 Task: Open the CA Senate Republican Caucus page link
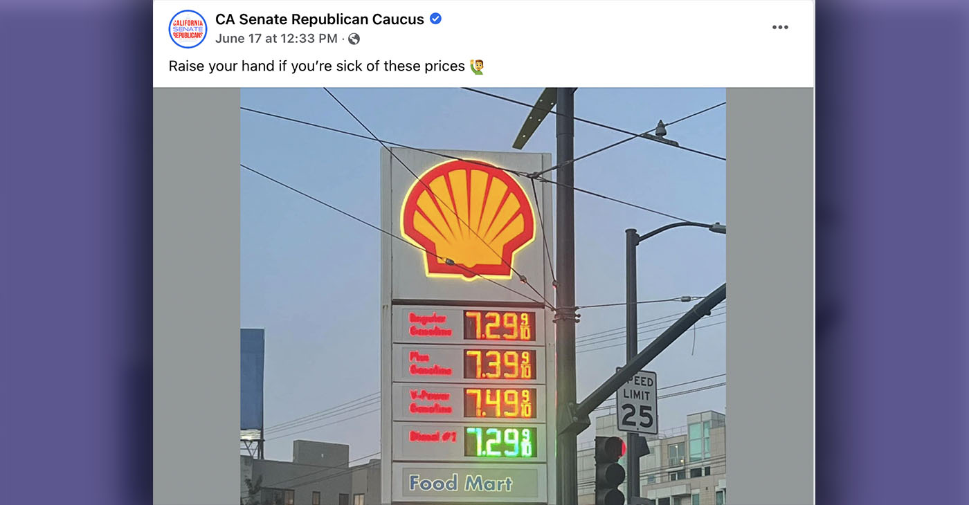320,19
